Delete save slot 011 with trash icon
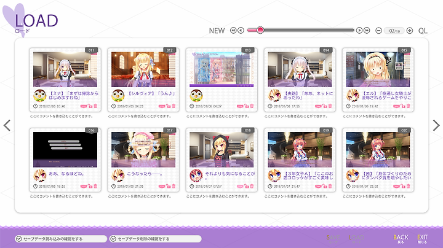 click(95, 106)
